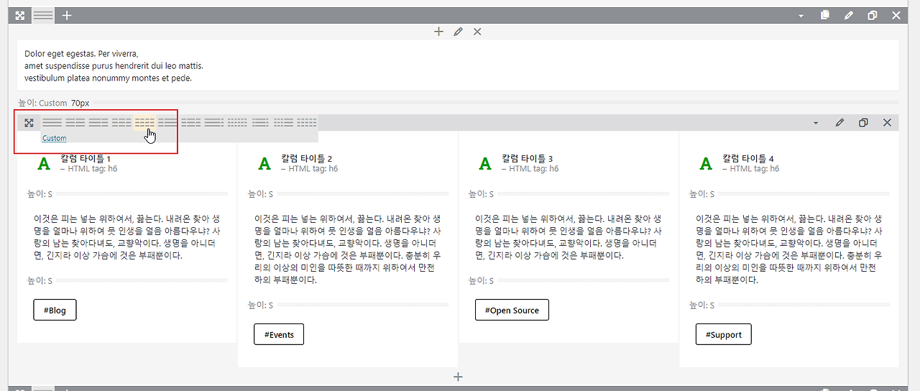Expand the top row's toggle caret
This screenshot has height=391, width=920.
click(801, 15)
